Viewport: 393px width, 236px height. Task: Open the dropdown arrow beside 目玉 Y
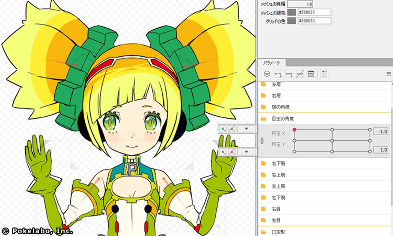(246, 152)
